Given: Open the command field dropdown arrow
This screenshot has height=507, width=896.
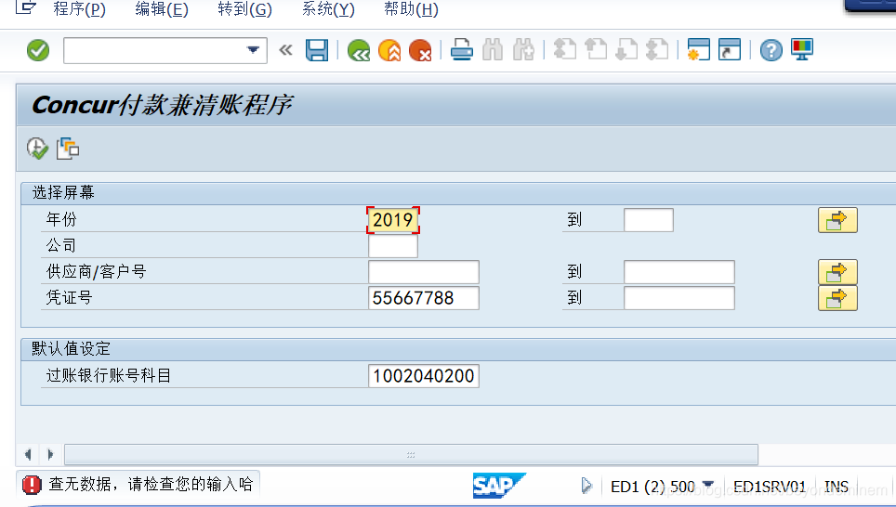Looking at the screenshot, I should pyautogui.click(x=253, y=50).
